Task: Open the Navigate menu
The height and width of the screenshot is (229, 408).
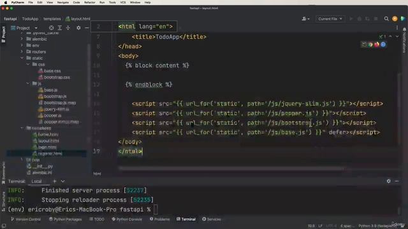Action: [x=63, y=3]
